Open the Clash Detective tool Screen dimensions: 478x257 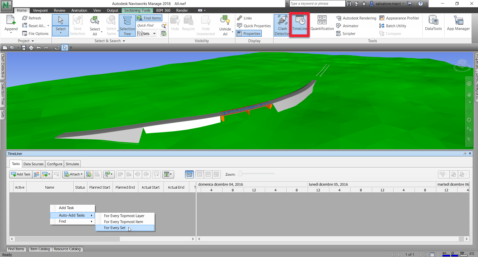pyautogui.click(x=282, y=25)
